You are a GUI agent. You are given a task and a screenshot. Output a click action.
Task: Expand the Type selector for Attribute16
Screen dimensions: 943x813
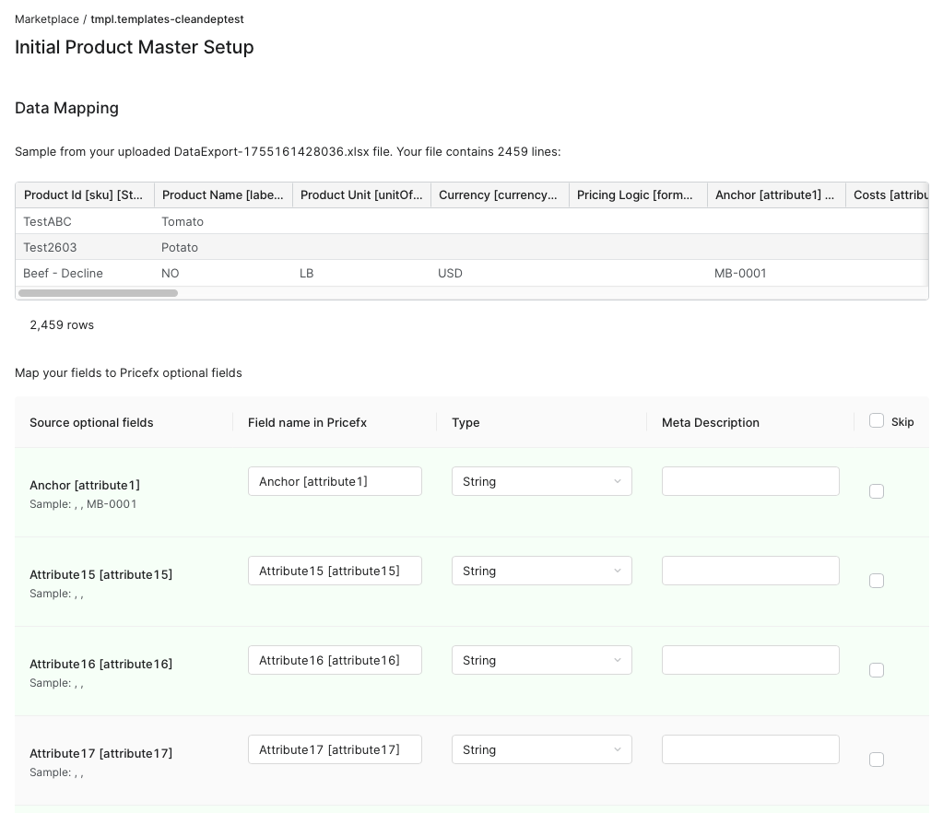(x=542, y=660)
